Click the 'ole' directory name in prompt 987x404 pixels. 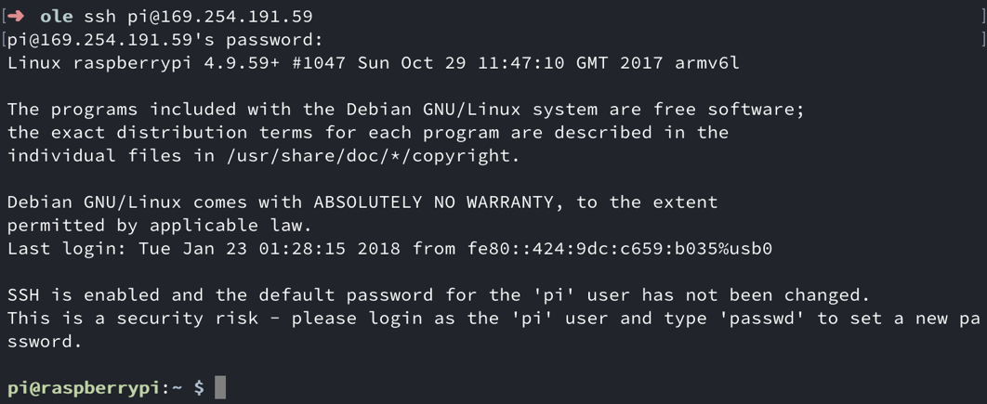point(57,17)
